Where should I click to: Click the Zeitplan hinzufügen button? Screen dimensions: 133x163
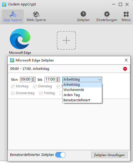coord(109,155)
